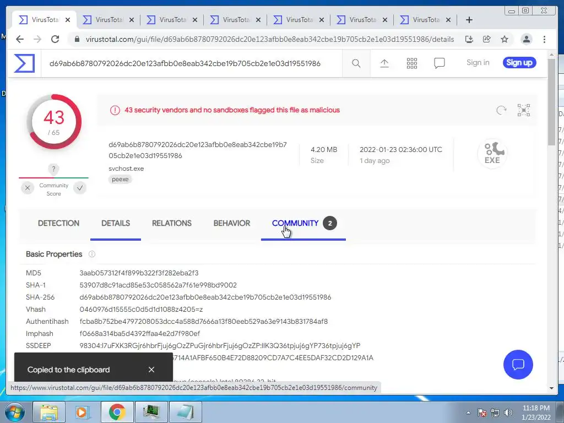The width and height of the screenshot is (564, 423).
Task: Click the Chrome taskbar icon
Action: (117, 412)
